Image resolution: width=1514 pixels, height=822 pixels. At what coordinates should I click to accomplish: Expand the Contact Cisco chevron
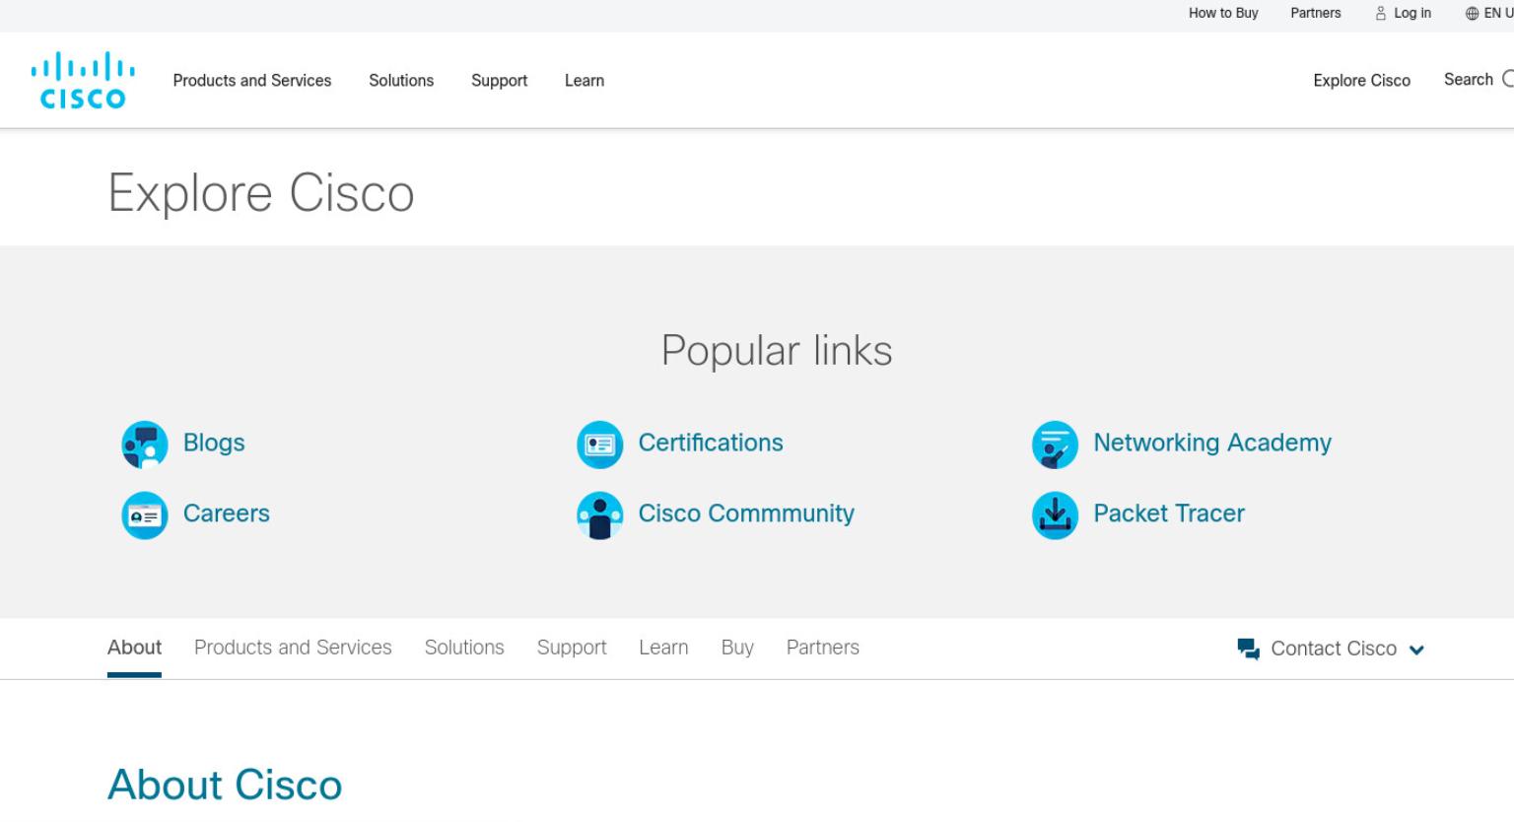click(1416, 650)
